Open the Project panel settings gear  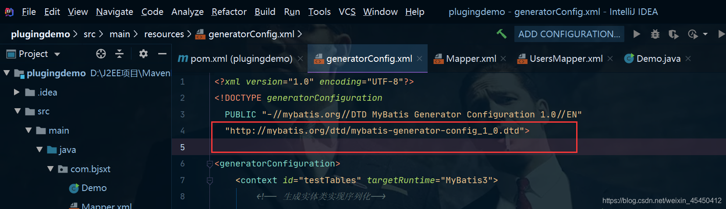coord(143,54)
